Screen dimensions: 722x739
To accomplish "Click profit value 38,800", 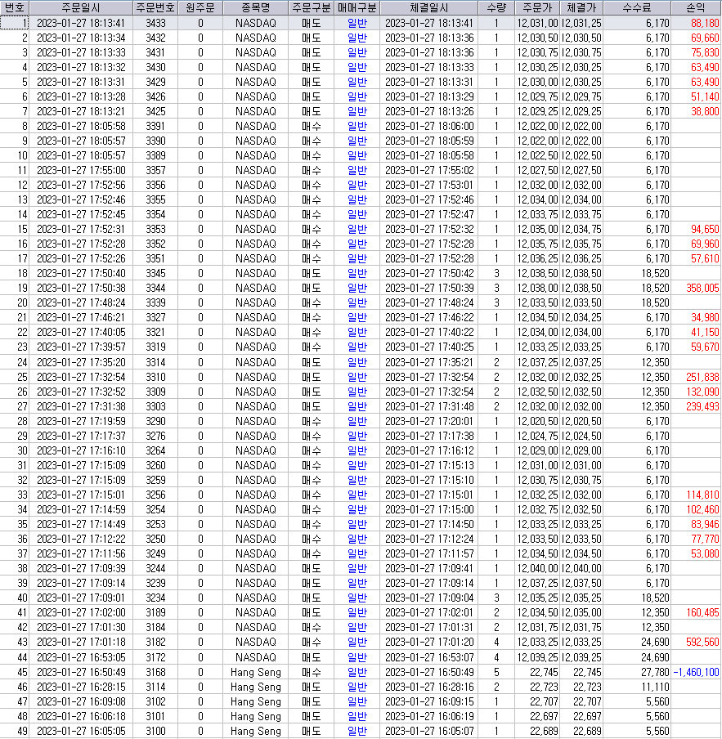I will click(705, 111).
